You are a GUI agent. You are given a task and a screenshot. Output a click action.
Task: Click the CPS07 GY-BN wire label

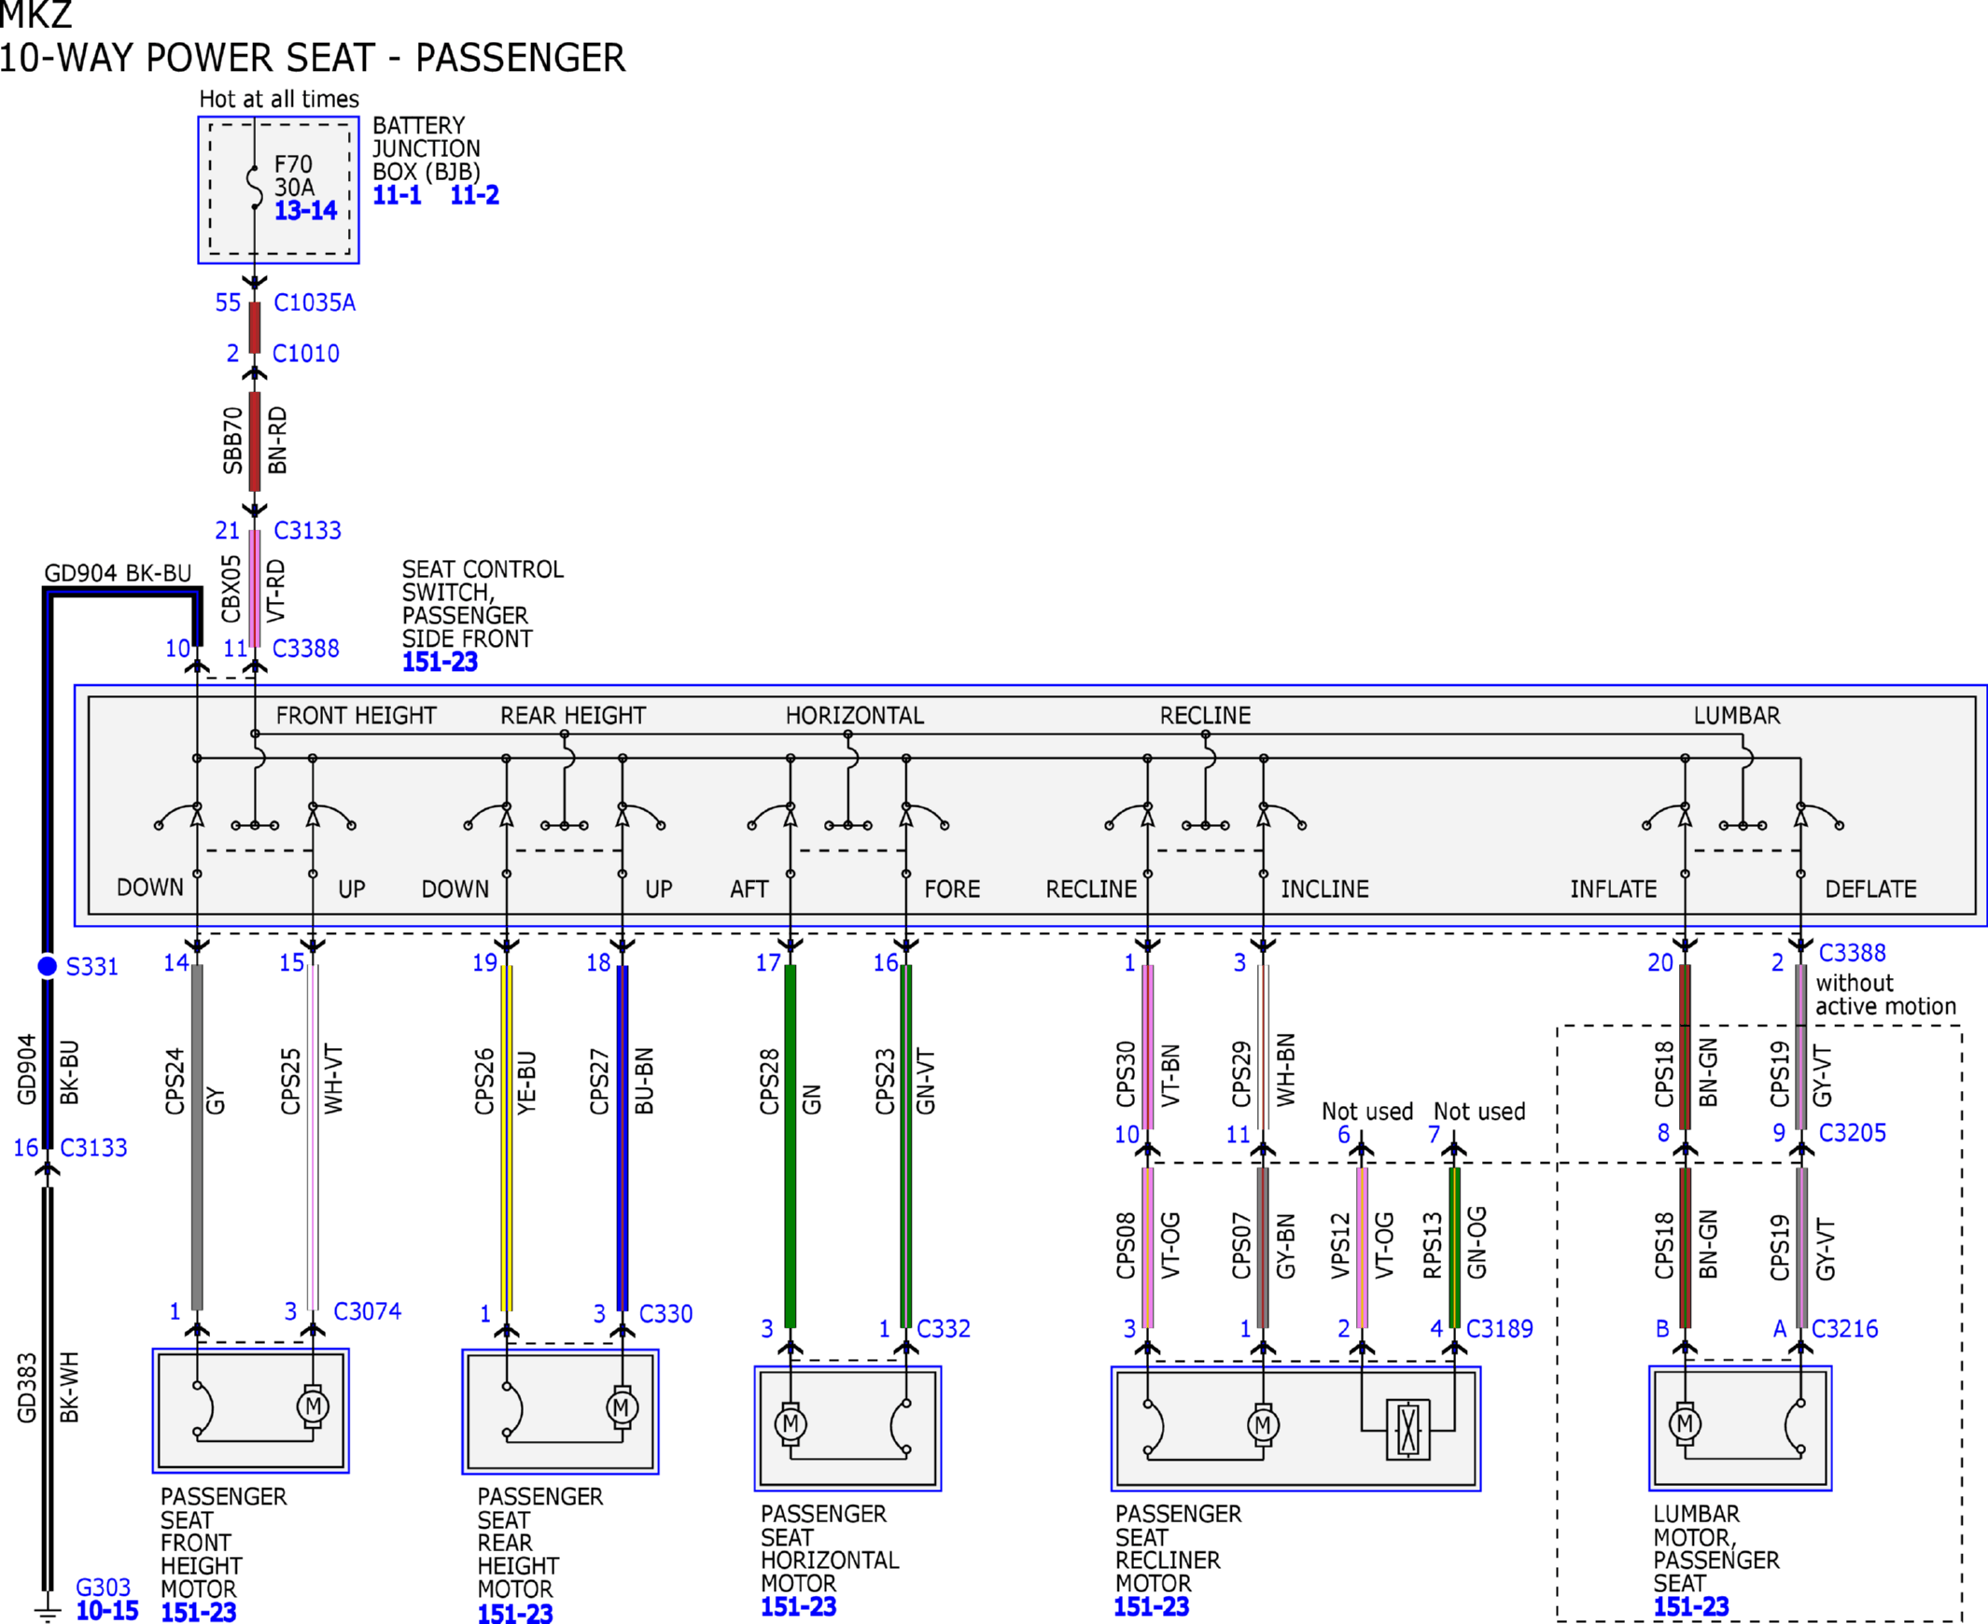pos(1263,1247)
